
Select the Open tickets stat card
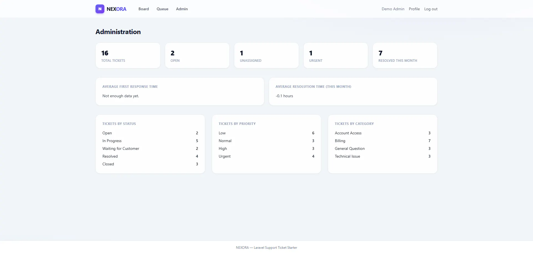point(197,55)
